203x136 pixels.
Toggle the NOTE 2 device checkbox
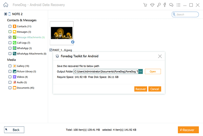5,14
